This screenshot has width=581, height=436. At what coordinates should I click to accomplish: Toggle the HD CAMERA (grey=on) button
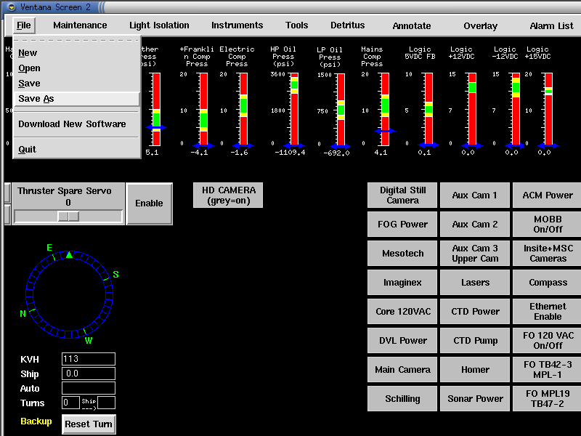point(228,195)
